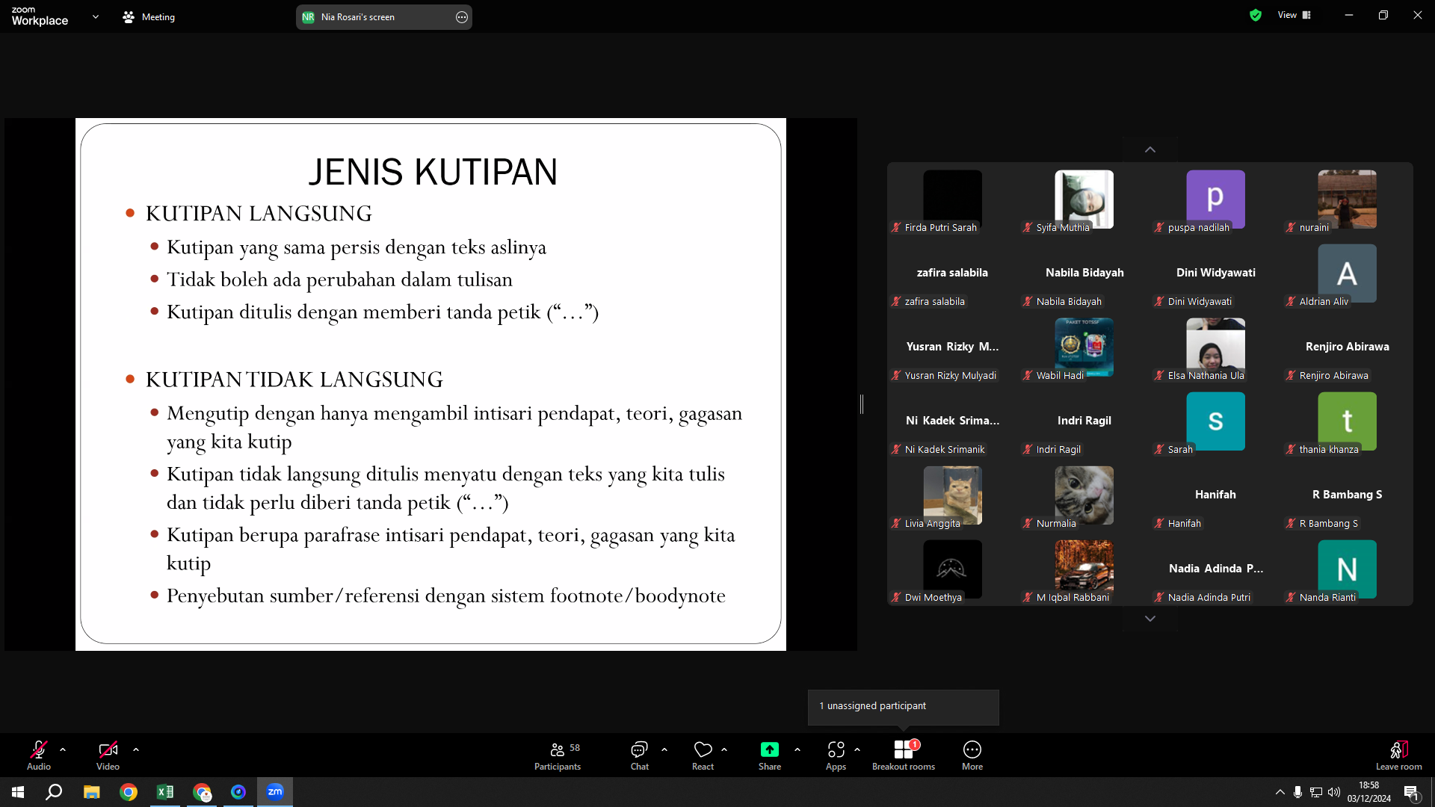Image resolution: width=1435 pixels, height=807 pixels.
Task: Select the Meeting tab at top
Action: (149, 16)
